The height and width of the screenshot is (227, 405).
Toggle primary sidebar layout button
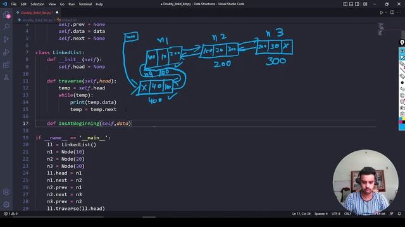click(x=346, y=4)
